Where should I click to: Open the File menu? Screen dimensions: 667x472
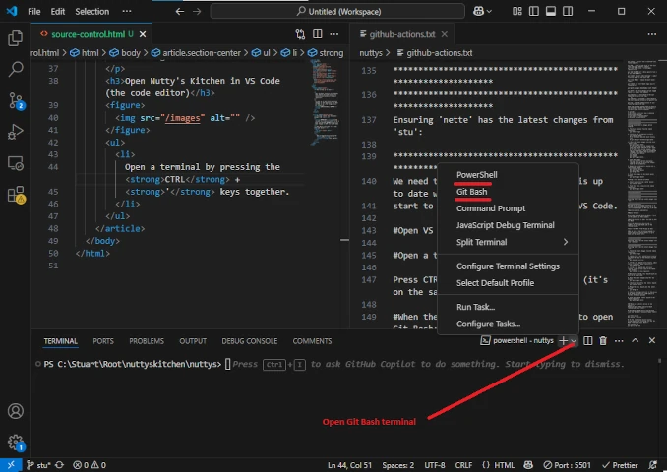click(x=34, y=12)
